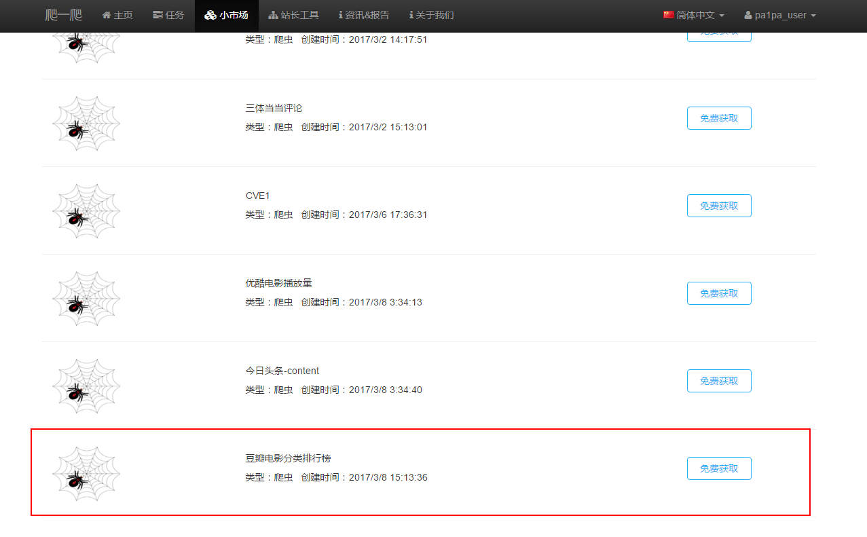The image size is (867, 537).
Task: Click 免费获取 for the CVE1 crawler
Action: [719, 206]
